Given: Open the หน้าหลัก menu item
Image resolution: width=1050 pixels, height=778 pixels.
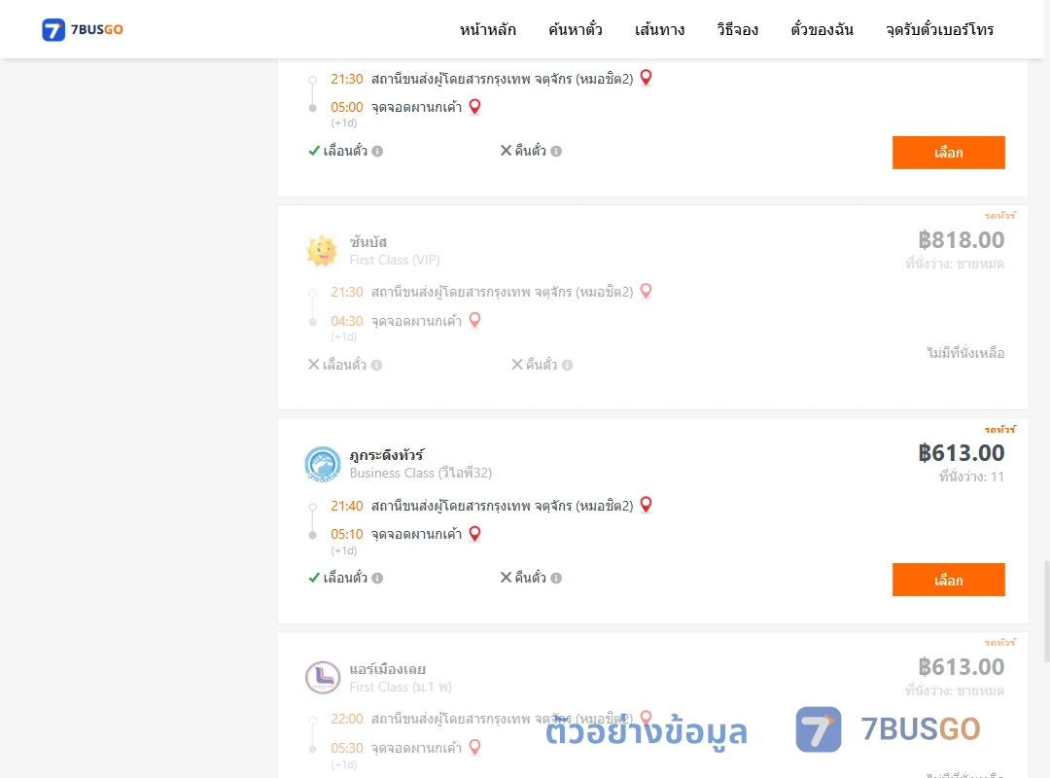Looking at the screenshot, I should point(487,29).
